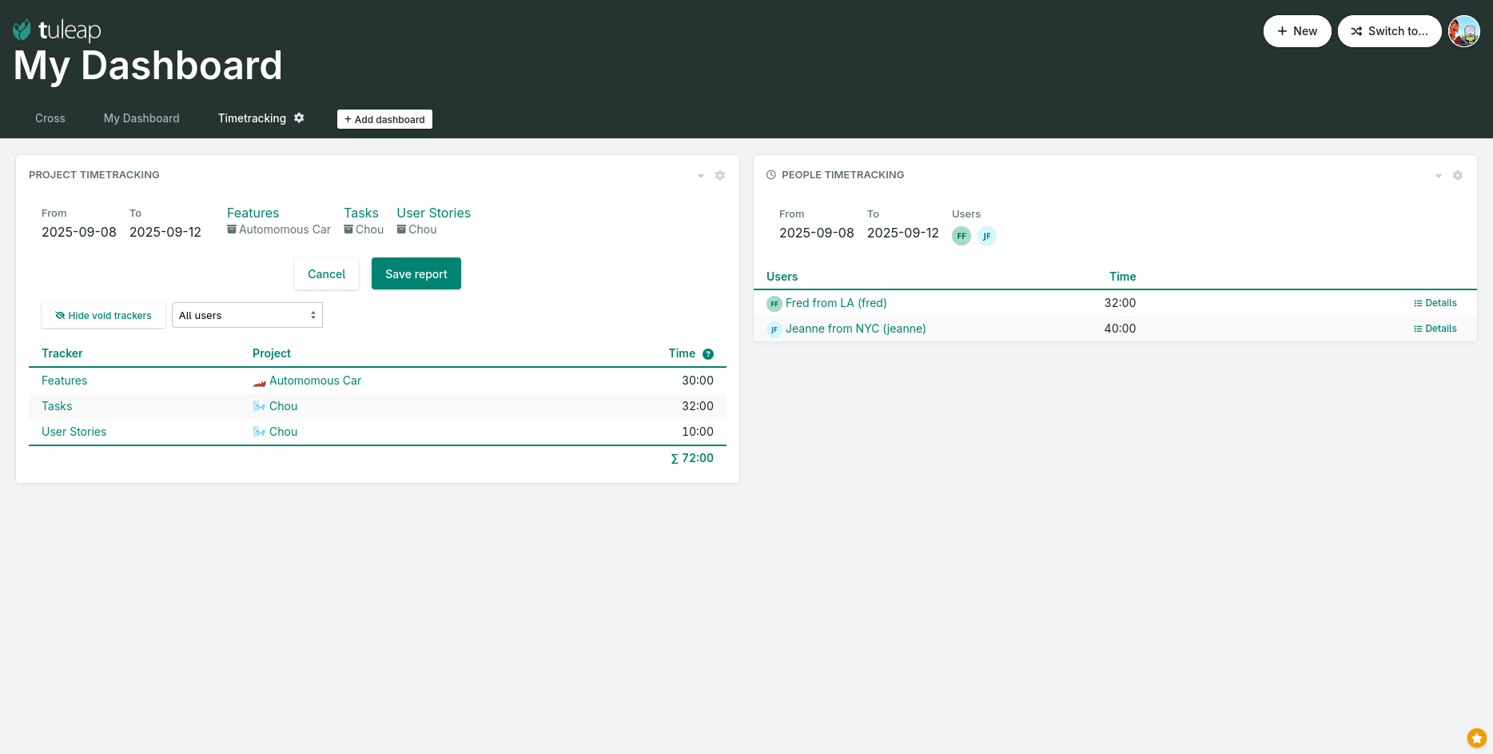Click gear icon next to Timetracking tab
This screenshot has width=1493, height=754.
299,118
